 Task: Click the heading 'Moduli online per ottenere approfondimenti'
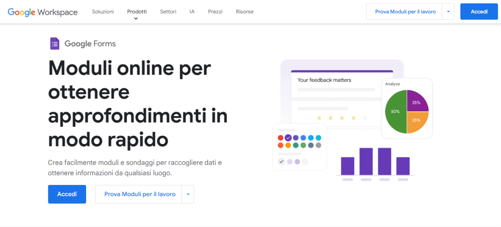137,104
